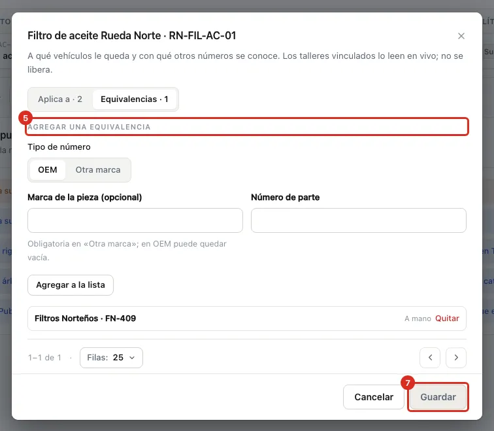The width and height of the screenshot is (494, 431).
Task: Click the dialog title 'Filtro de aceite Rueda Norte'
Action: click(132, 35)
